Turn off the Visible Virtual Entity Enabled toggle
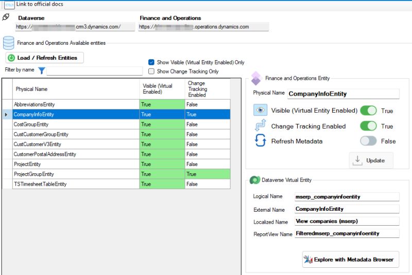Screen dimensions: 412x275 [368, 111]
